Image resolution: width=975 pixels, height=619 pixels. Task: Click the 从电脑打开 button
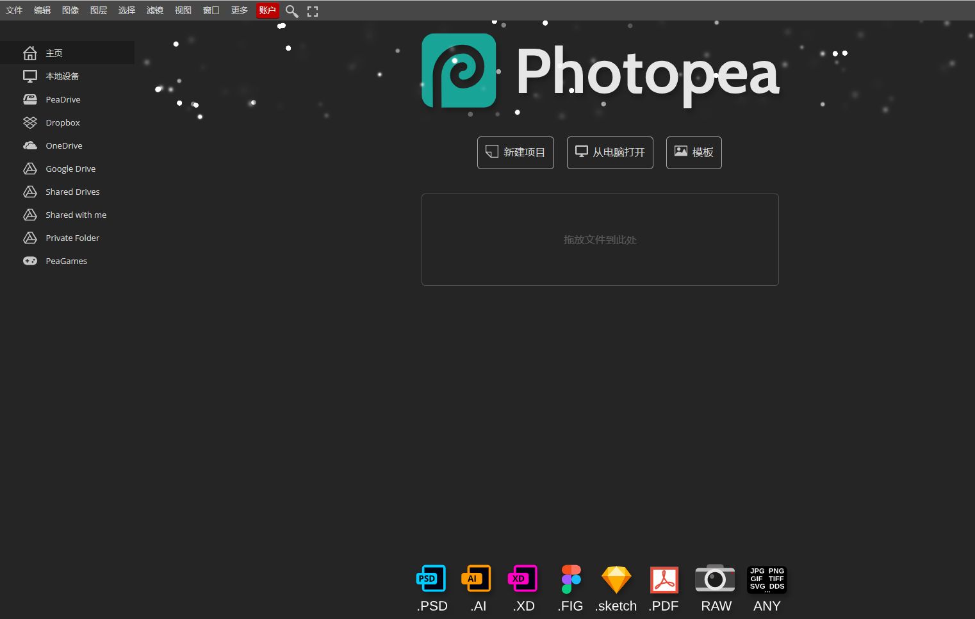pos(610,153)
